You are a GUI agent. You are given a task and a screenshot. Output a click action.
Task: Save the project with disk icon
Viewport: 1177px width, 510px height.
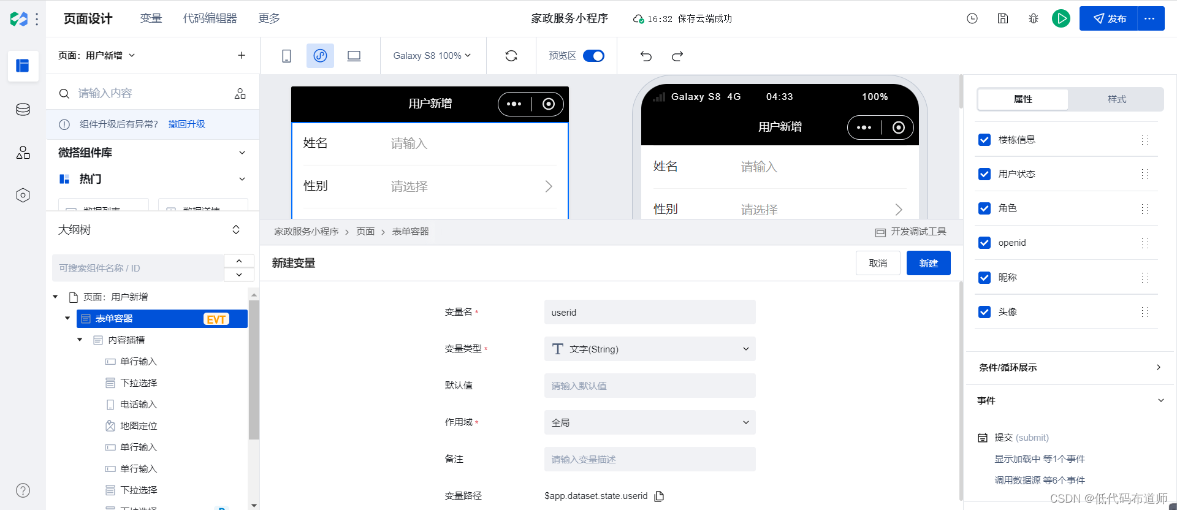1003,18
